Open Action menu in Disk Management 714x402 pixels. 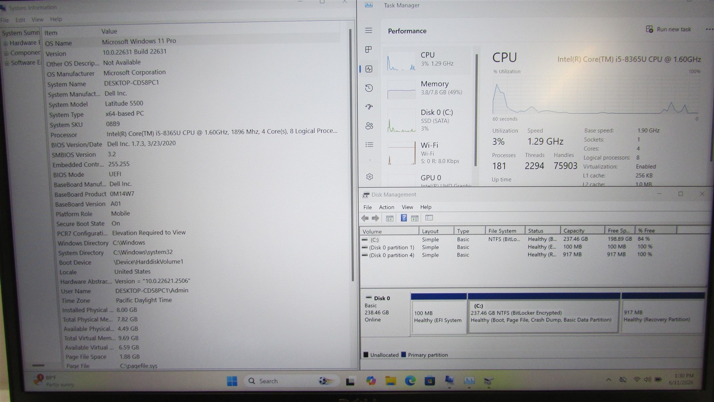point(386,207)
